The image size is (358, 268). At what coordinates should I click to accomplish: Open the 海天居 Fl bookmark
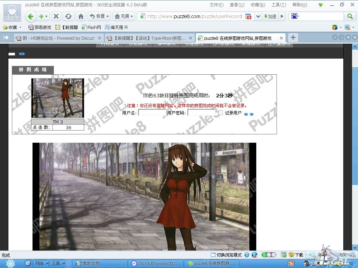(x=116, y=27)
